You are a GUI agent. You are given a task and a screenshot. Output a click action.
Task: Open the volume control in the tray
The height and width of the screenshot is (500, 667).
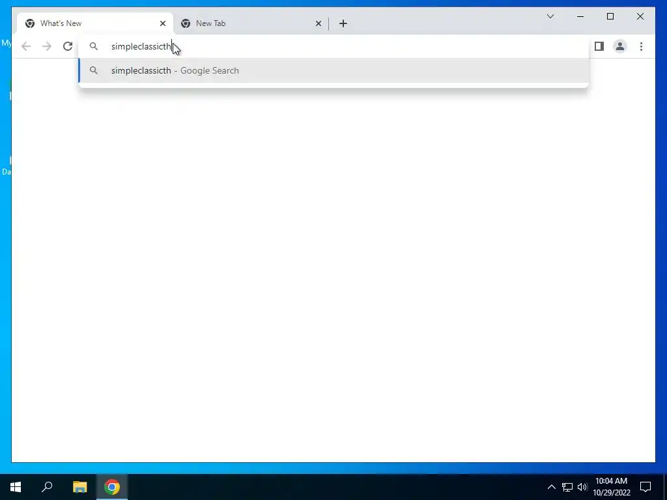(582, 487)
